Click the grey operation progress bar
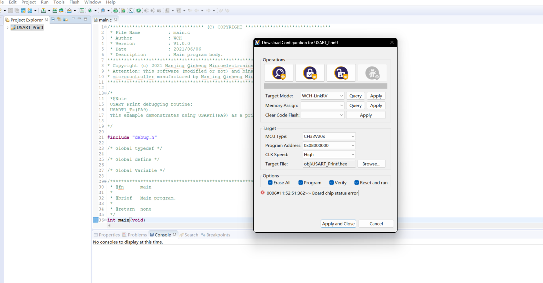Viewport: 543px width, 283px height. [x=325, y=86]
